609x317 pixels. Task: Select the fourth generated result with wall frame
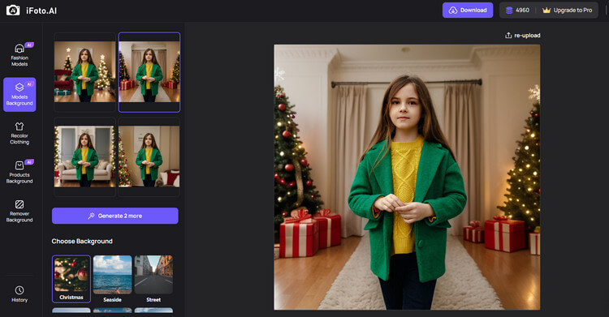coord(149,156)
